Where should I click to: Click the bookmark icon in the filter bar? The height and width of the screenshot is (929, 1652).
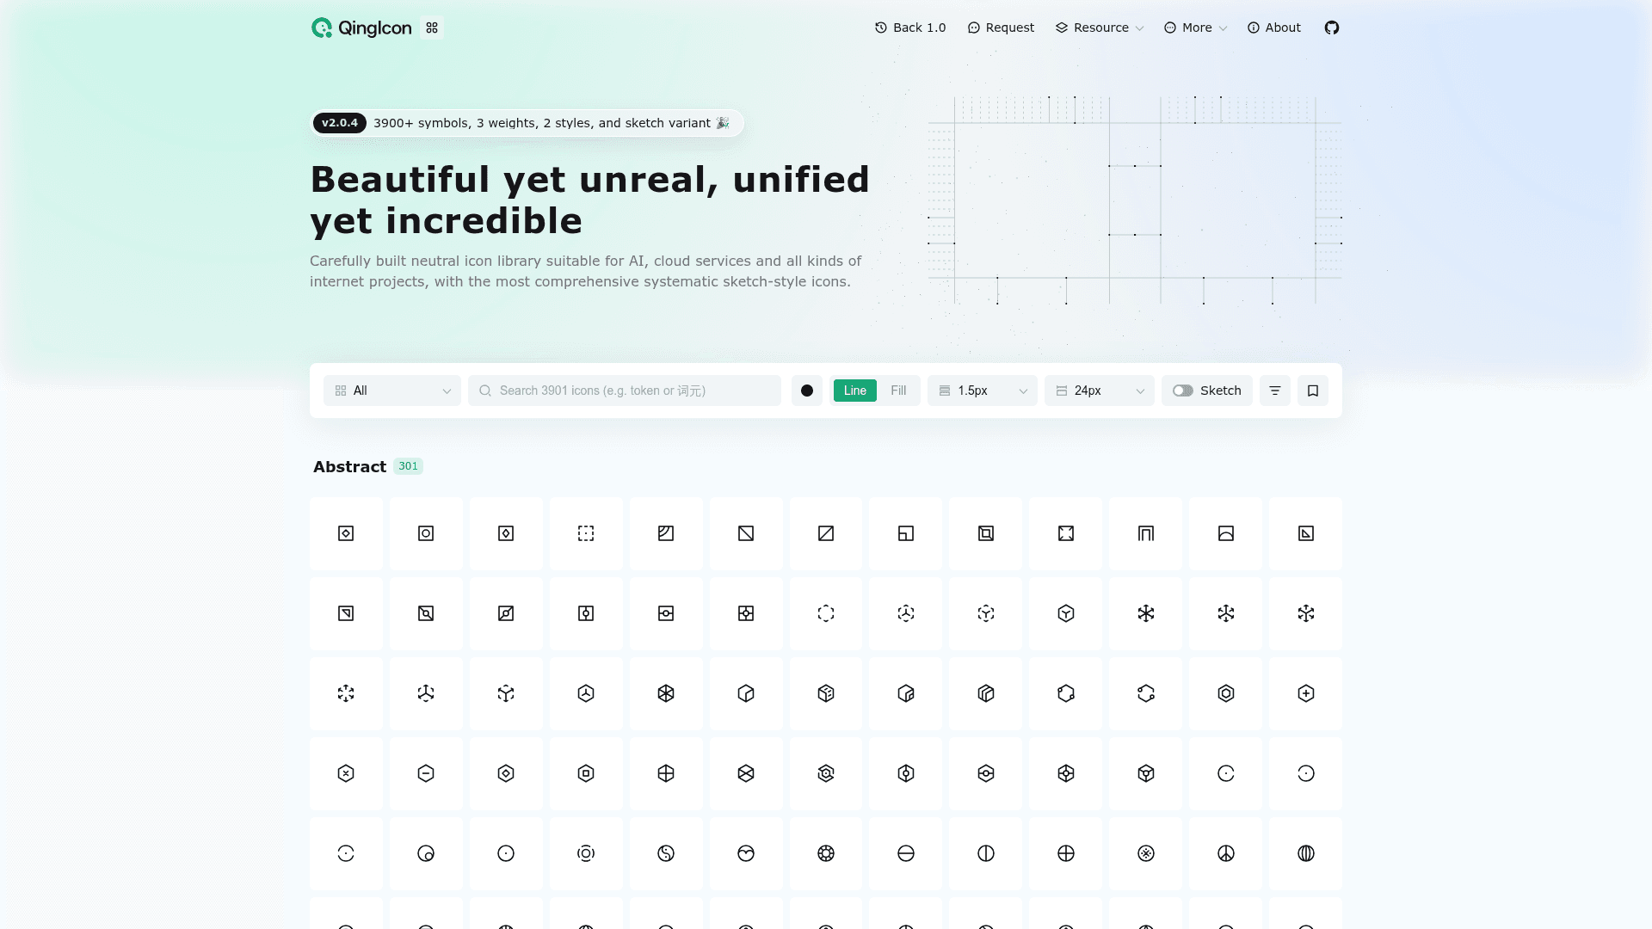tap(1313, 391)
